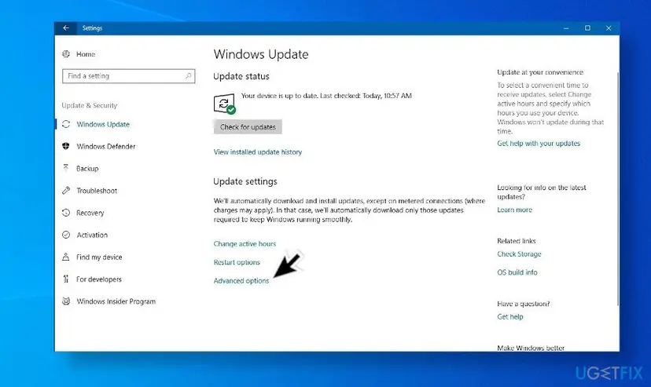Click the Check for updates button
Viewport: 651px width, 387px height.
click(248, 127)
